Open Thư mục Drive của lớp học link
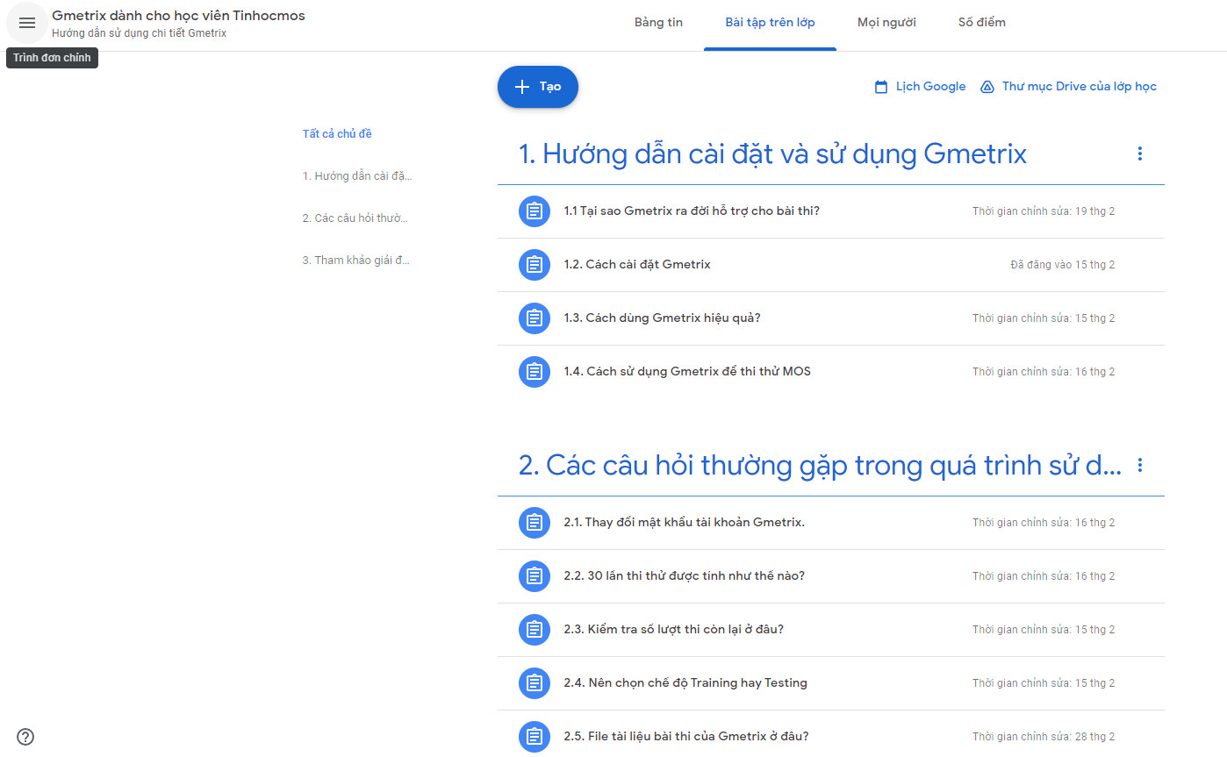This screenshot has height=757, width=1227. 1080,87
